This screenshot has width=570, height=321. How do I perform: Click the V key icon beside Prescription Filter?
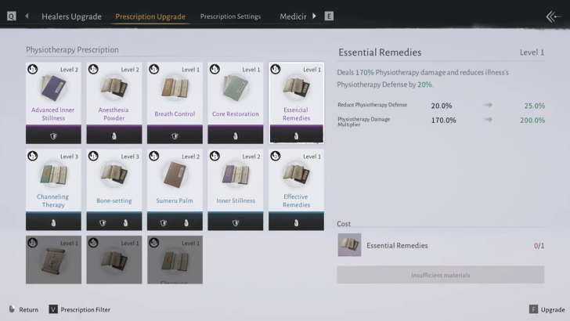tap(53, 309)
